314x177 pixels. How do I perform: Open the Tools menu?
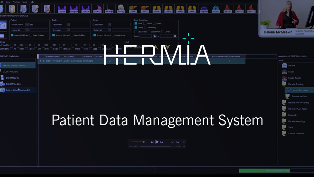click(x=24, y=2)
